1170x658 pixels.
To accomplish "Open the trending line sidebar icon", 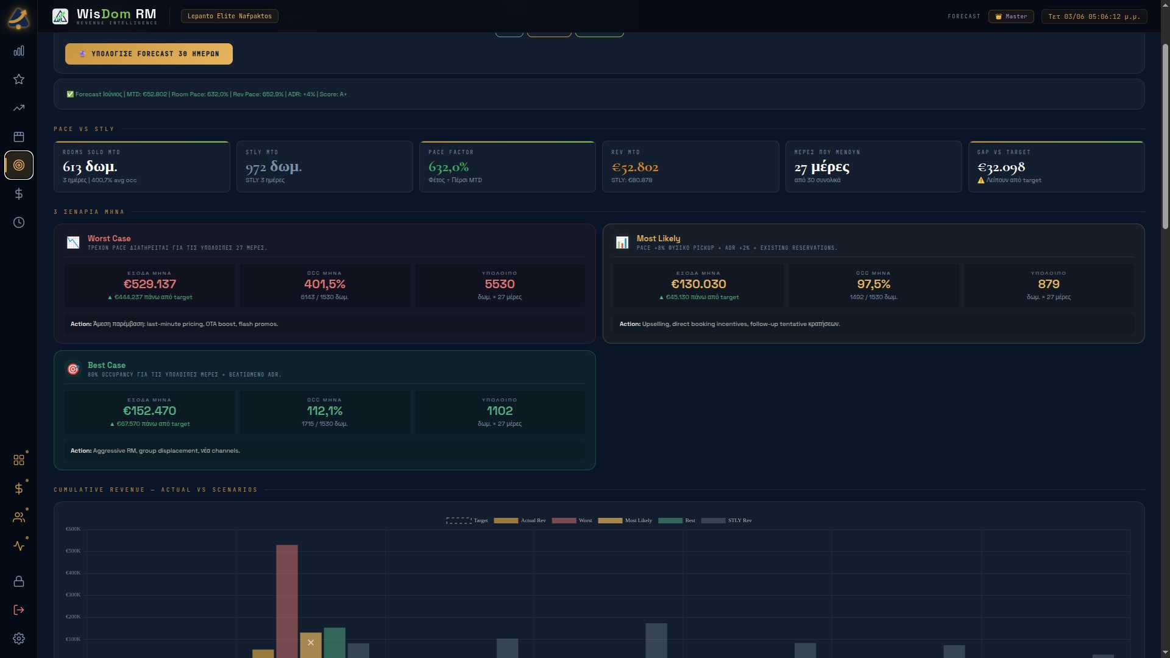I will coord(19,108).
